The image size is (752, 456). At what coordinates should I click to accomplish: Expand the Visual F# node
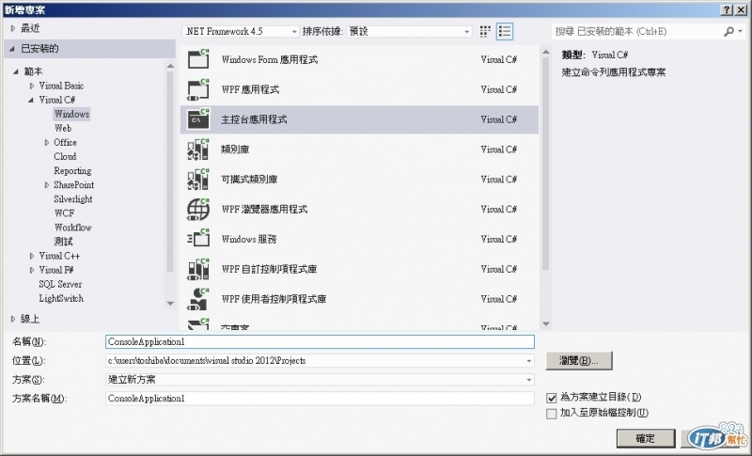[x=32, y=270]
